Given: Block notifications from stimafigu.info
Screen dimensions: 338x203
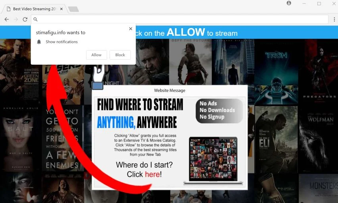Looking at the screenshot, I should point(120,55).
